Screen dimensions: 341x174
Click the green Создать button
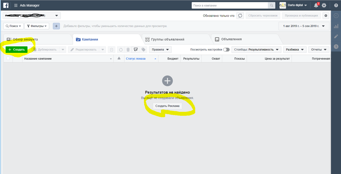(16, 50)
